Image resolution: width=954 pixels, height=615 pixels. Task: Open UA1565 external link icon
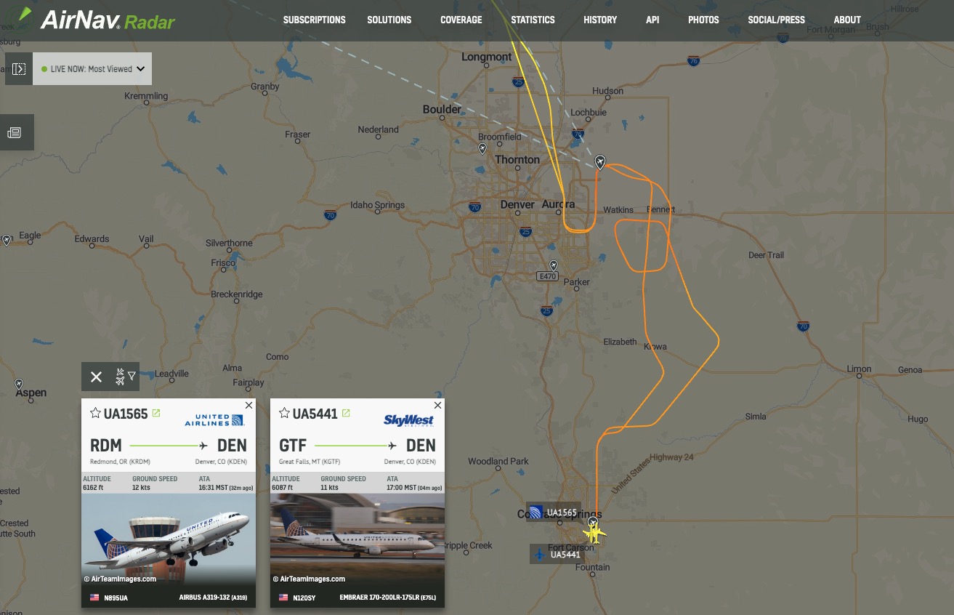[156, 413]
